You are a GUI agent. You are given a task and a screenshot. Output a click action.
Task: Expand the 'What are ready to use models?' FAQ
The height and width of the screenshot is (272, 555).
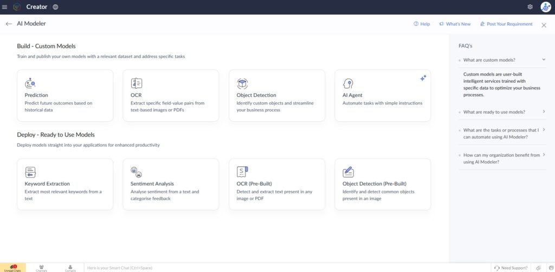[x=544, y=112]
